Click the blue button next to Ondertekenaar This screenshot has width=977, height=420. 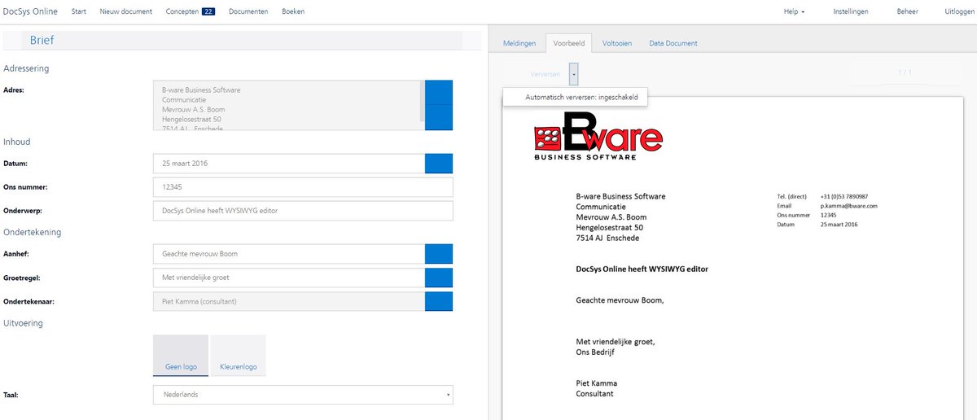tap(439, 301)
